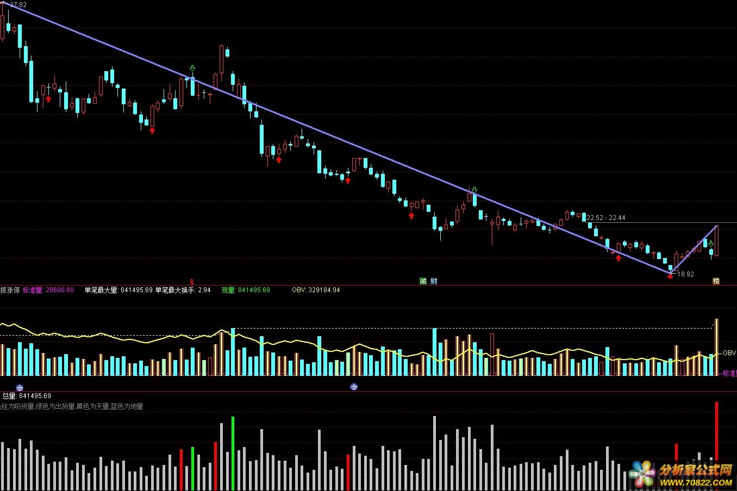Screen dimensions: 737x491
Task: Click the volume color legend text line
Action: 72,406
